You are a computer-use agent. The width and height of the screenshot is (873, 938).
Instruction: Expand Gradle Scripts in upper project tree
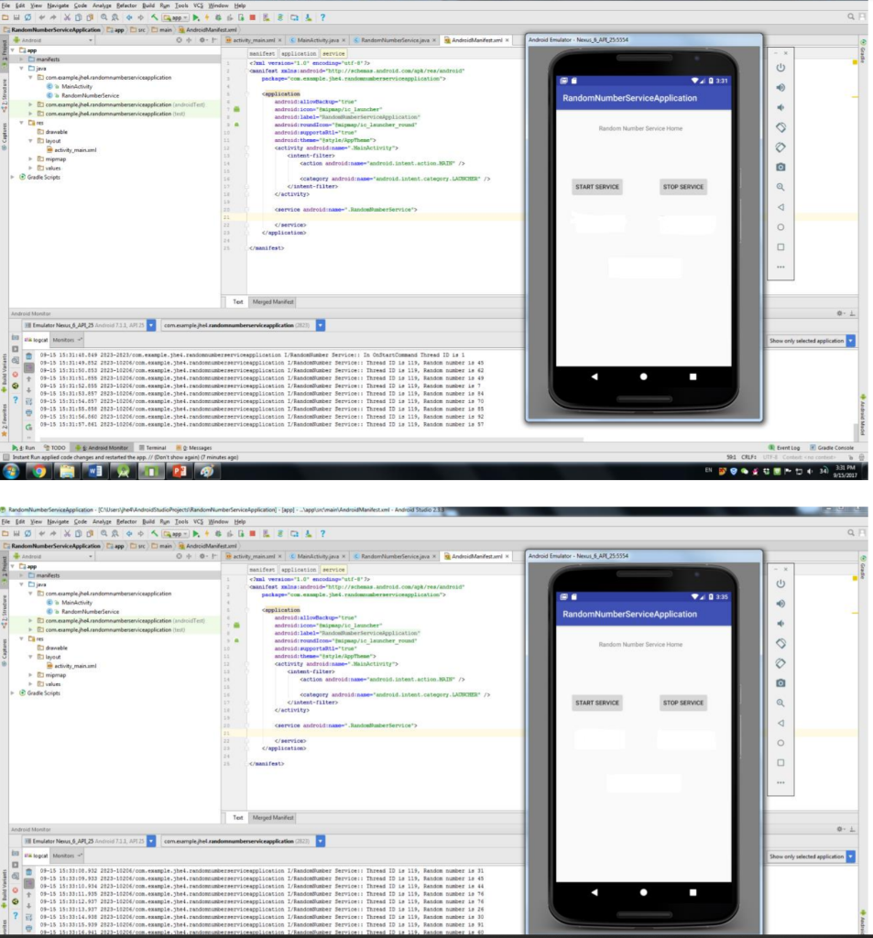(13, 177)
